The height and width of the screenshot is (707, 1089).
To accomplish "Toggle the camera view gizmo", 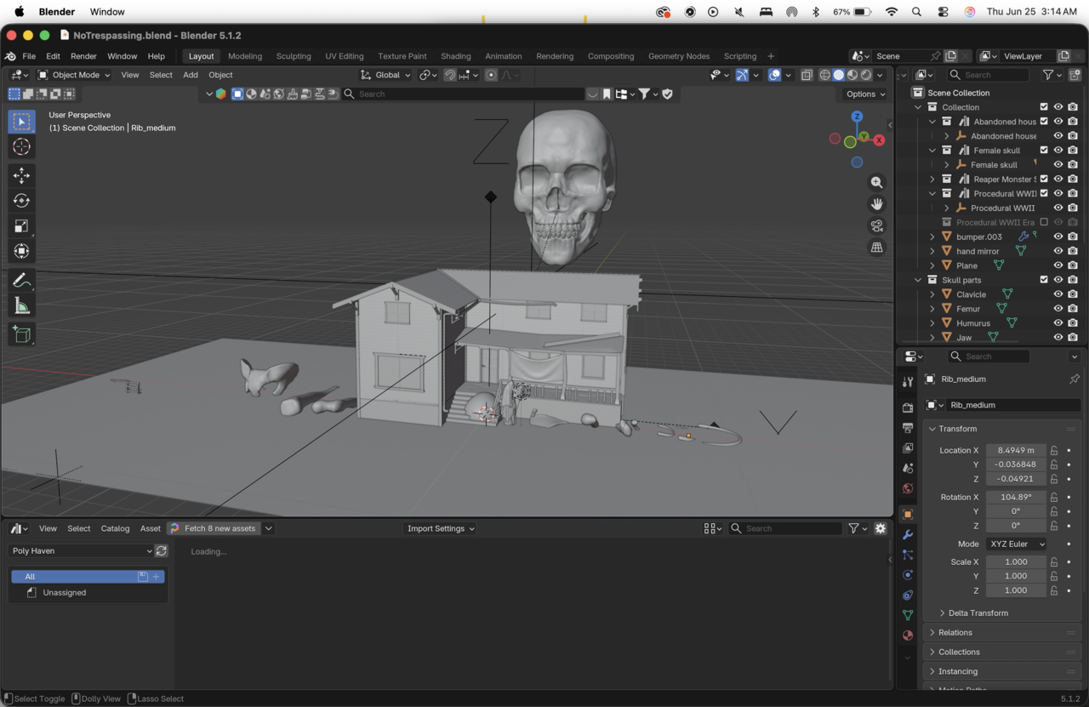I will coord(876,225).
